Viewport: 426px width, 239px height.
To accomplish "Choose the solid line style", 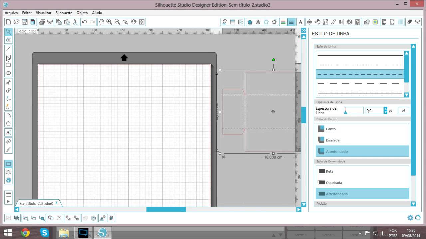I will (x=360, y=55).
